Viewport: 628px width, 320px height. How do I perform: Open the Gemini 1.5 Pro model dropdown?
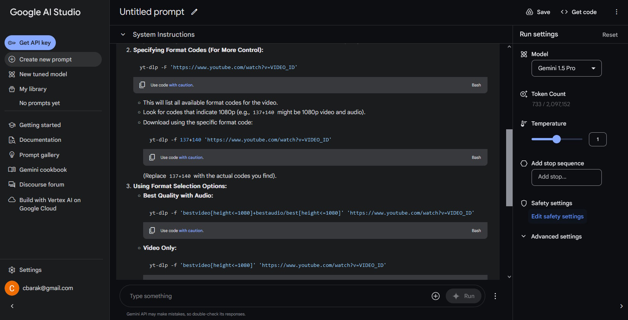click(566, 68)
